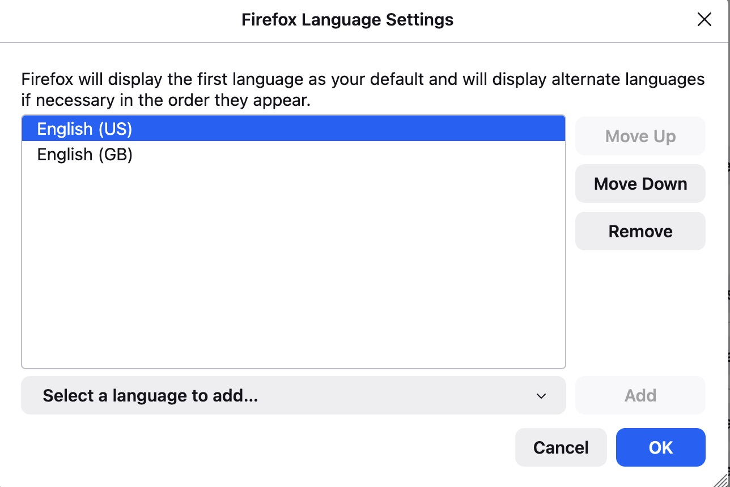This screenshot has width=730, height=487.
Task: Confirm language settings with OK
Action: point(660,447)
